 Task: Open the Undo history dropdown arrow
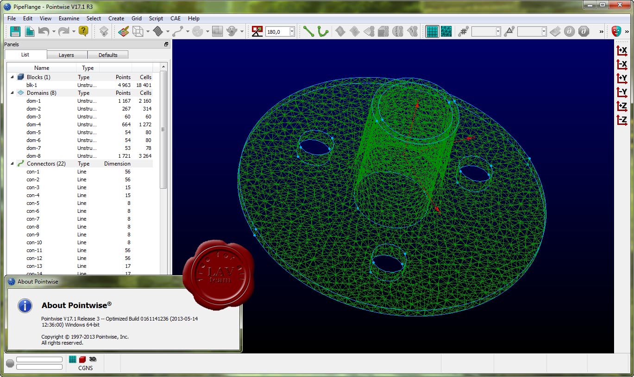click(54, 31)
